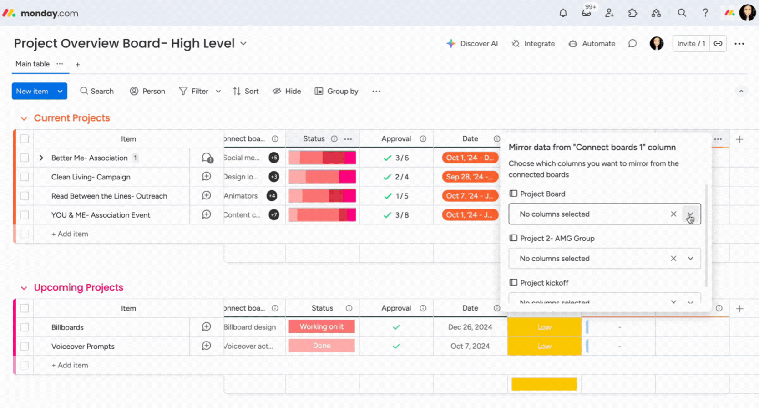The height and width of the screenshot is (408, 759).
Task: Select all items in Current Projects
Action: pyautogui.click(x=25, y=139)
